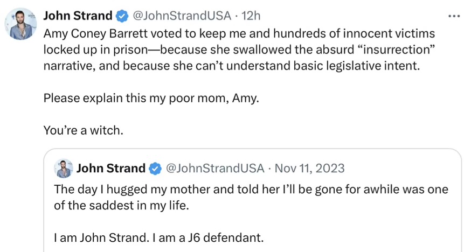Open the quoted tweet by "The day I hugged" text

92,190
